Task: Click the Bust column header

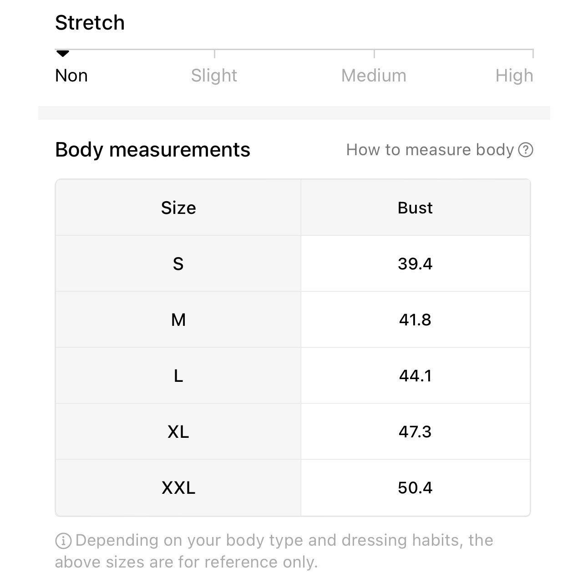Action: pos(415,208)
